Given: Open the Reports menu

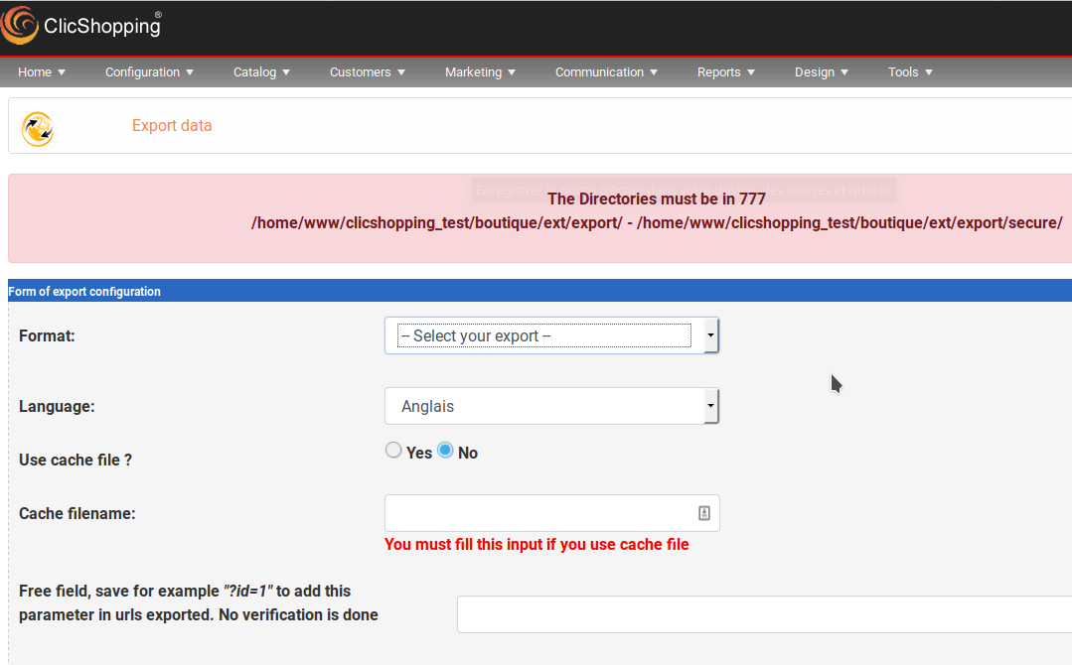Looking at the screenshot, I should coord(726,72).
